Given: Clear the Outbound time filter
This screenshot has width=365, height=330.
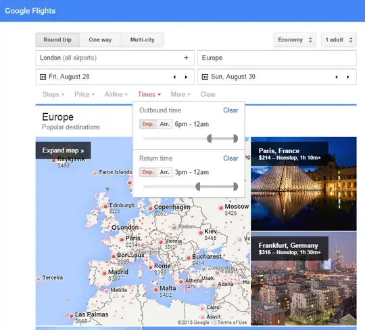Looking at the screenshot, I should (230, 110).
